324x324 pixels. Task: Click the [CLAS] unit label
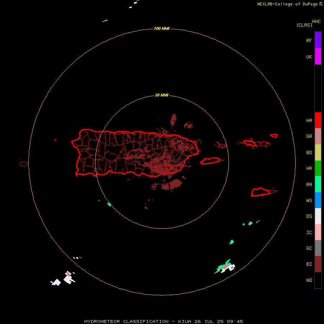[304, 25]
